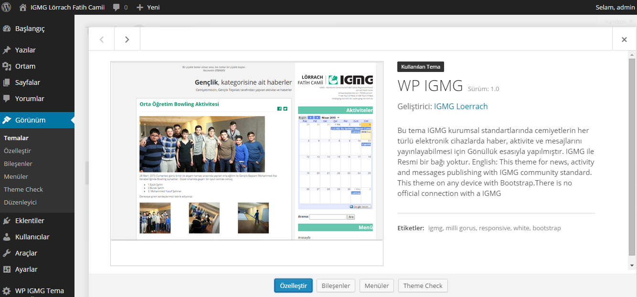Viewport: 637px width, 297px height.
Task: Click the Eklentiler plugin icon
Action: click(7, 221)
